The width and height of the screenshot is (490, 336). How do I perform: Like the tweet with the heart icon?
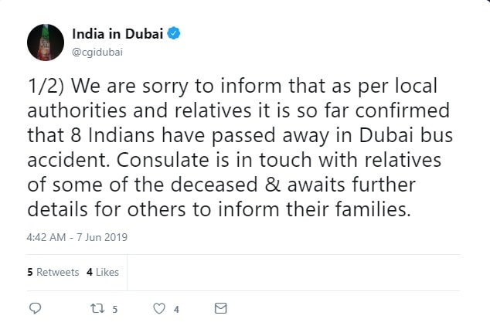click(159, 308)
